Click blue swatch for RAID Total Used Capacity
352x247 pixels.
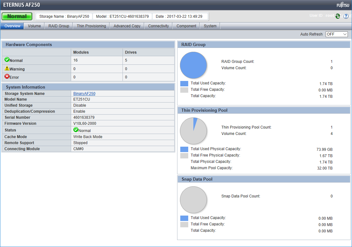[x=184, y=83]
